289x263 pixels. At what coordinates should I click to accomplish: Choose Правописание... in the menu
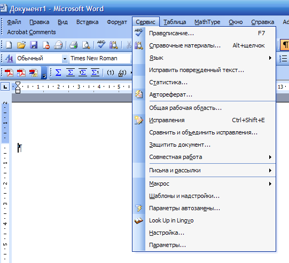pos(204,33)
